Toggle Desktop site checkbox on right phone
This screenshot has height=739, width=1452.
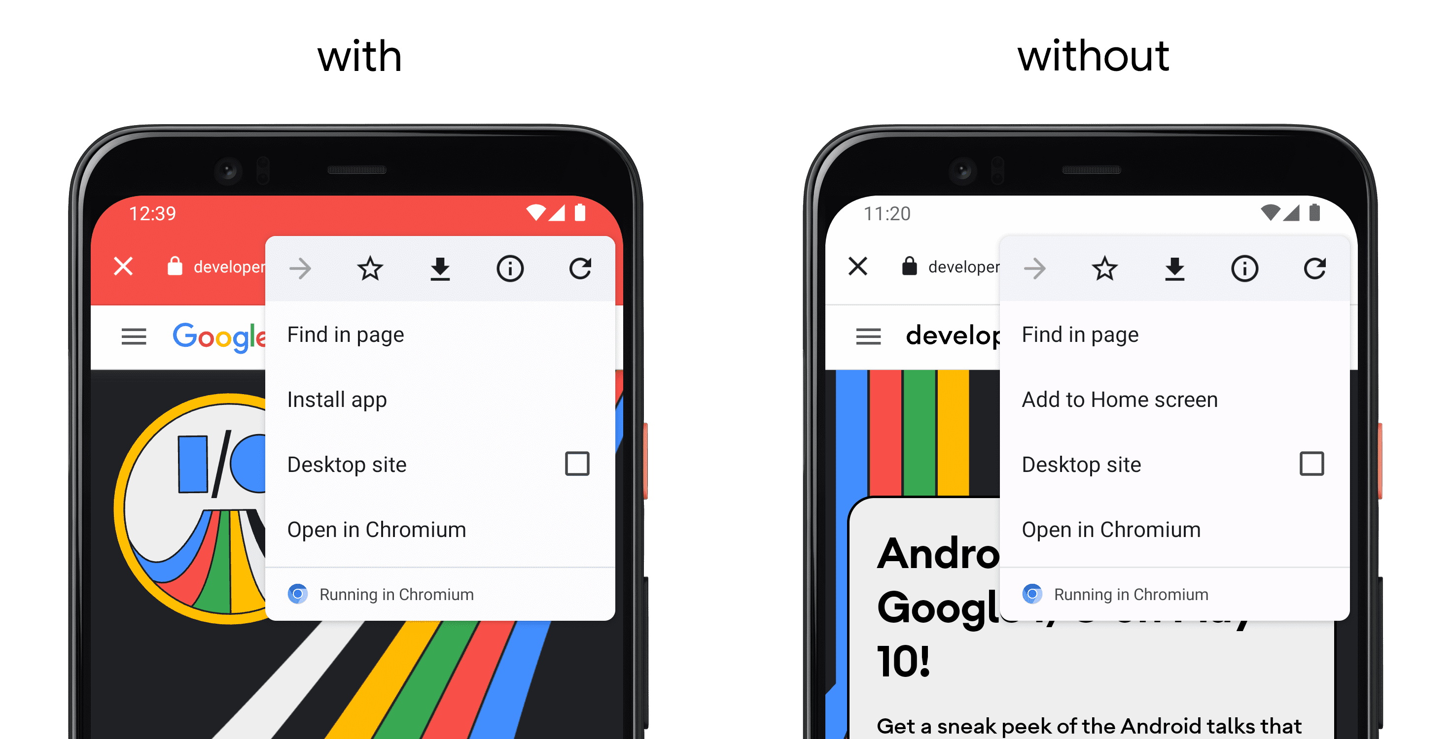[x=1311, y=465]
